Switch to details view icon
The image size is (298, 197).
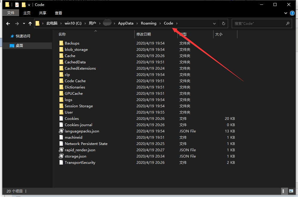[285, 191]
